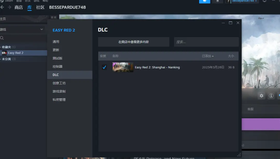Expand the besseparde748 account dropdown

pos(244,1)
